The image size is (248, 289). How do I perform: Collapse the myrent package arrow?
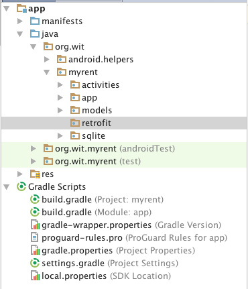point(47,72)
